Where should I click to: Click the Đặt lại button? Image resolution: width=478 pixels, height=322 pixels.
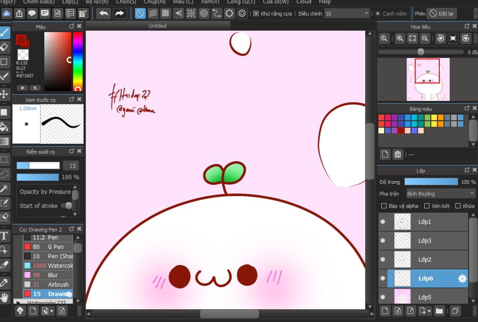point(441,14)
